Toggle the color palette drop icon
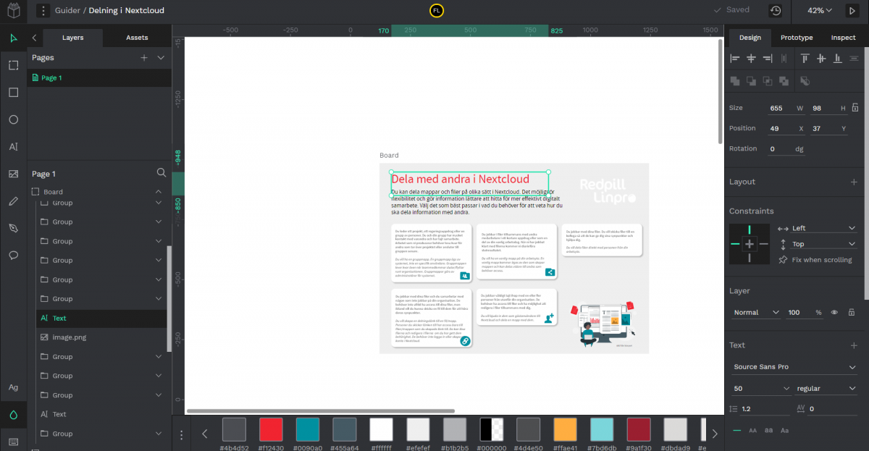 click(13, 415)
